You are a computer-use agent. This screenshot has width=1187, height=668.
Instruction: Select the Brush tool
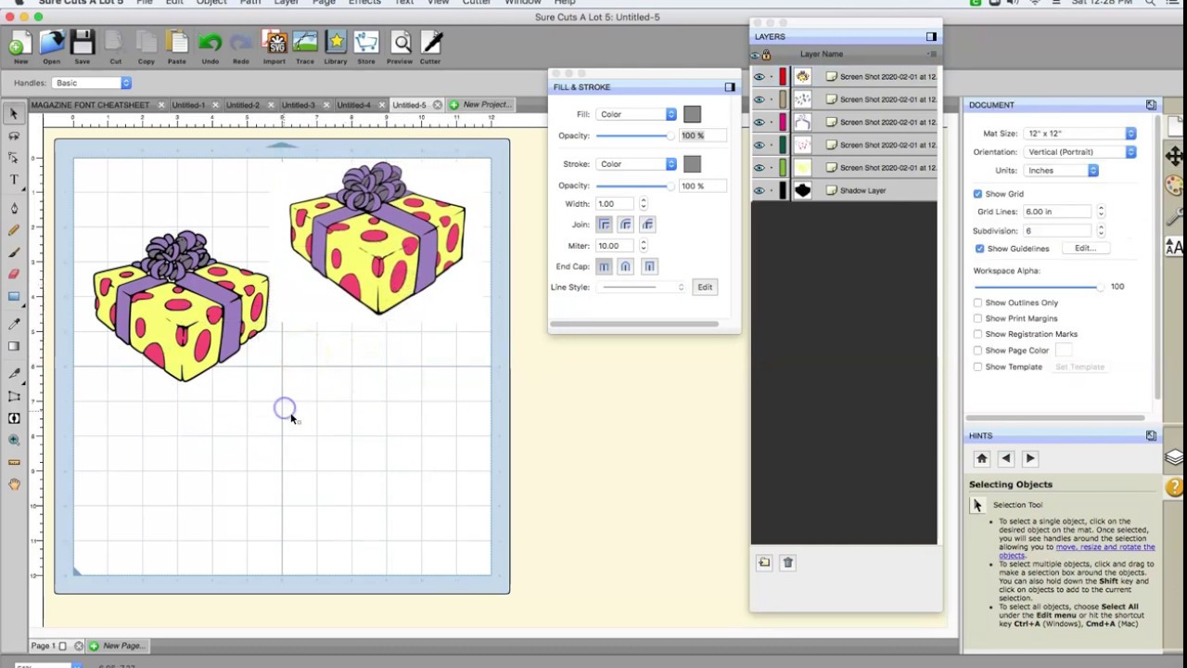14,252
